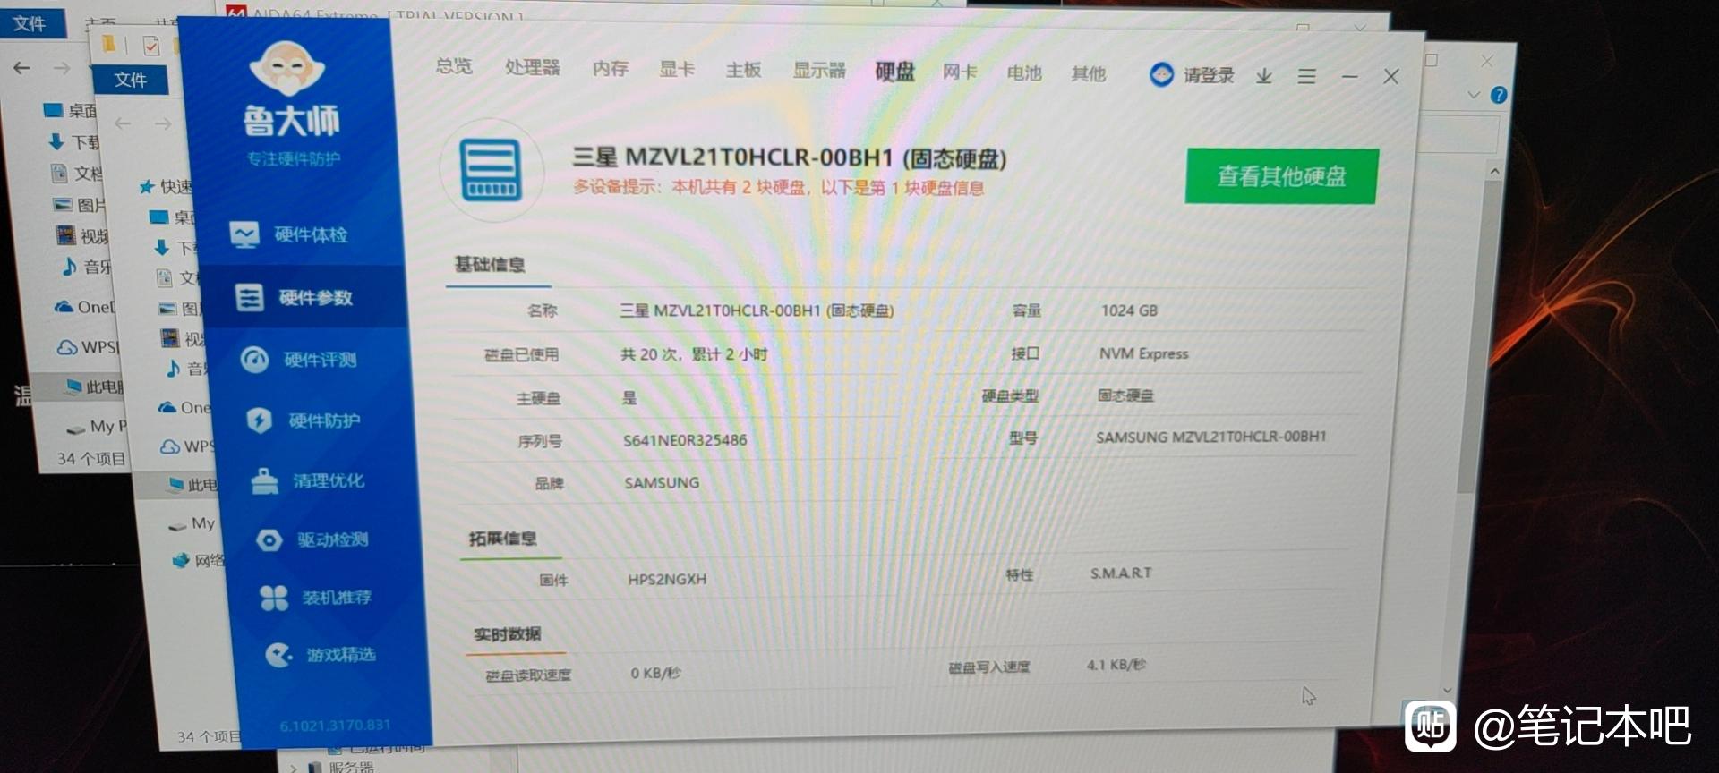The height and width of the screenshot is (773, 1719).
Task: Select 硬件参数 sidebar item
Action: [295, 297]
